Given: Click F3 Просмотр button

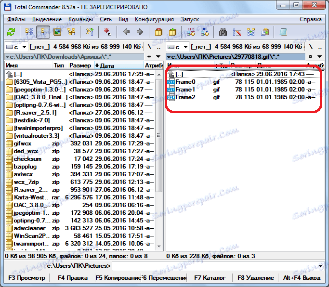Looking at the screenshot, I should (x=26, y=278).
